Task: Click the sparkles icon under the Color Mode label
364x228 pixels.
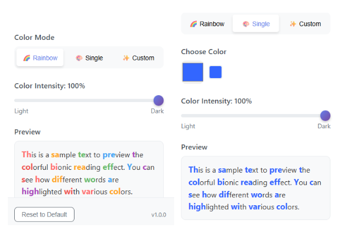Action: point(126,58)
